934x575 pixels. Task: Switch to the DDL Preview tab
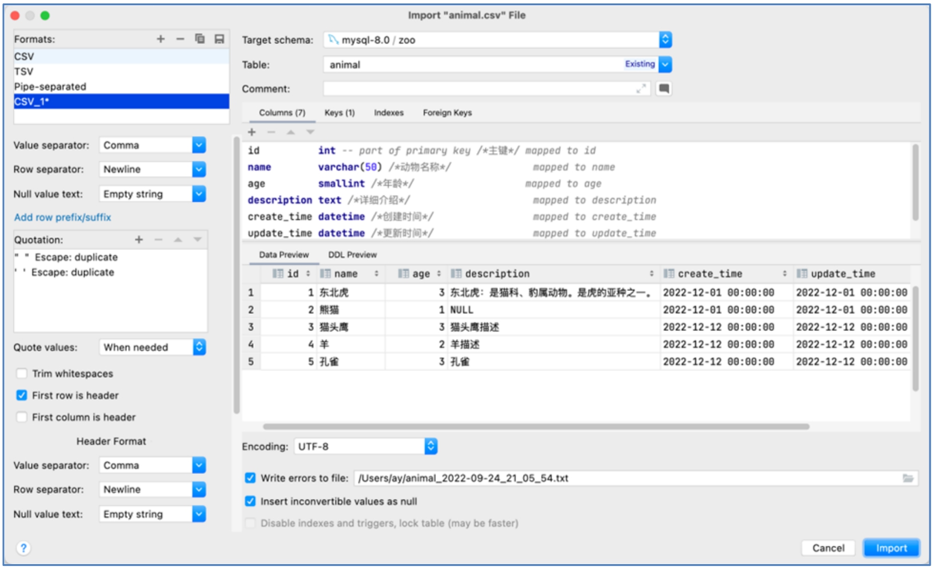pos(352,255)
